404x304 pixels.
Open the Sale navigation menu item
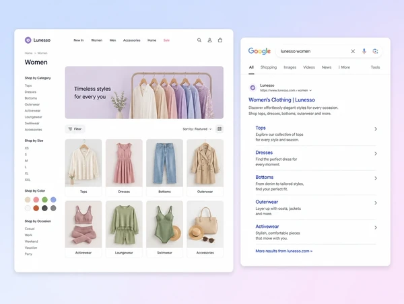click(166, 40)
